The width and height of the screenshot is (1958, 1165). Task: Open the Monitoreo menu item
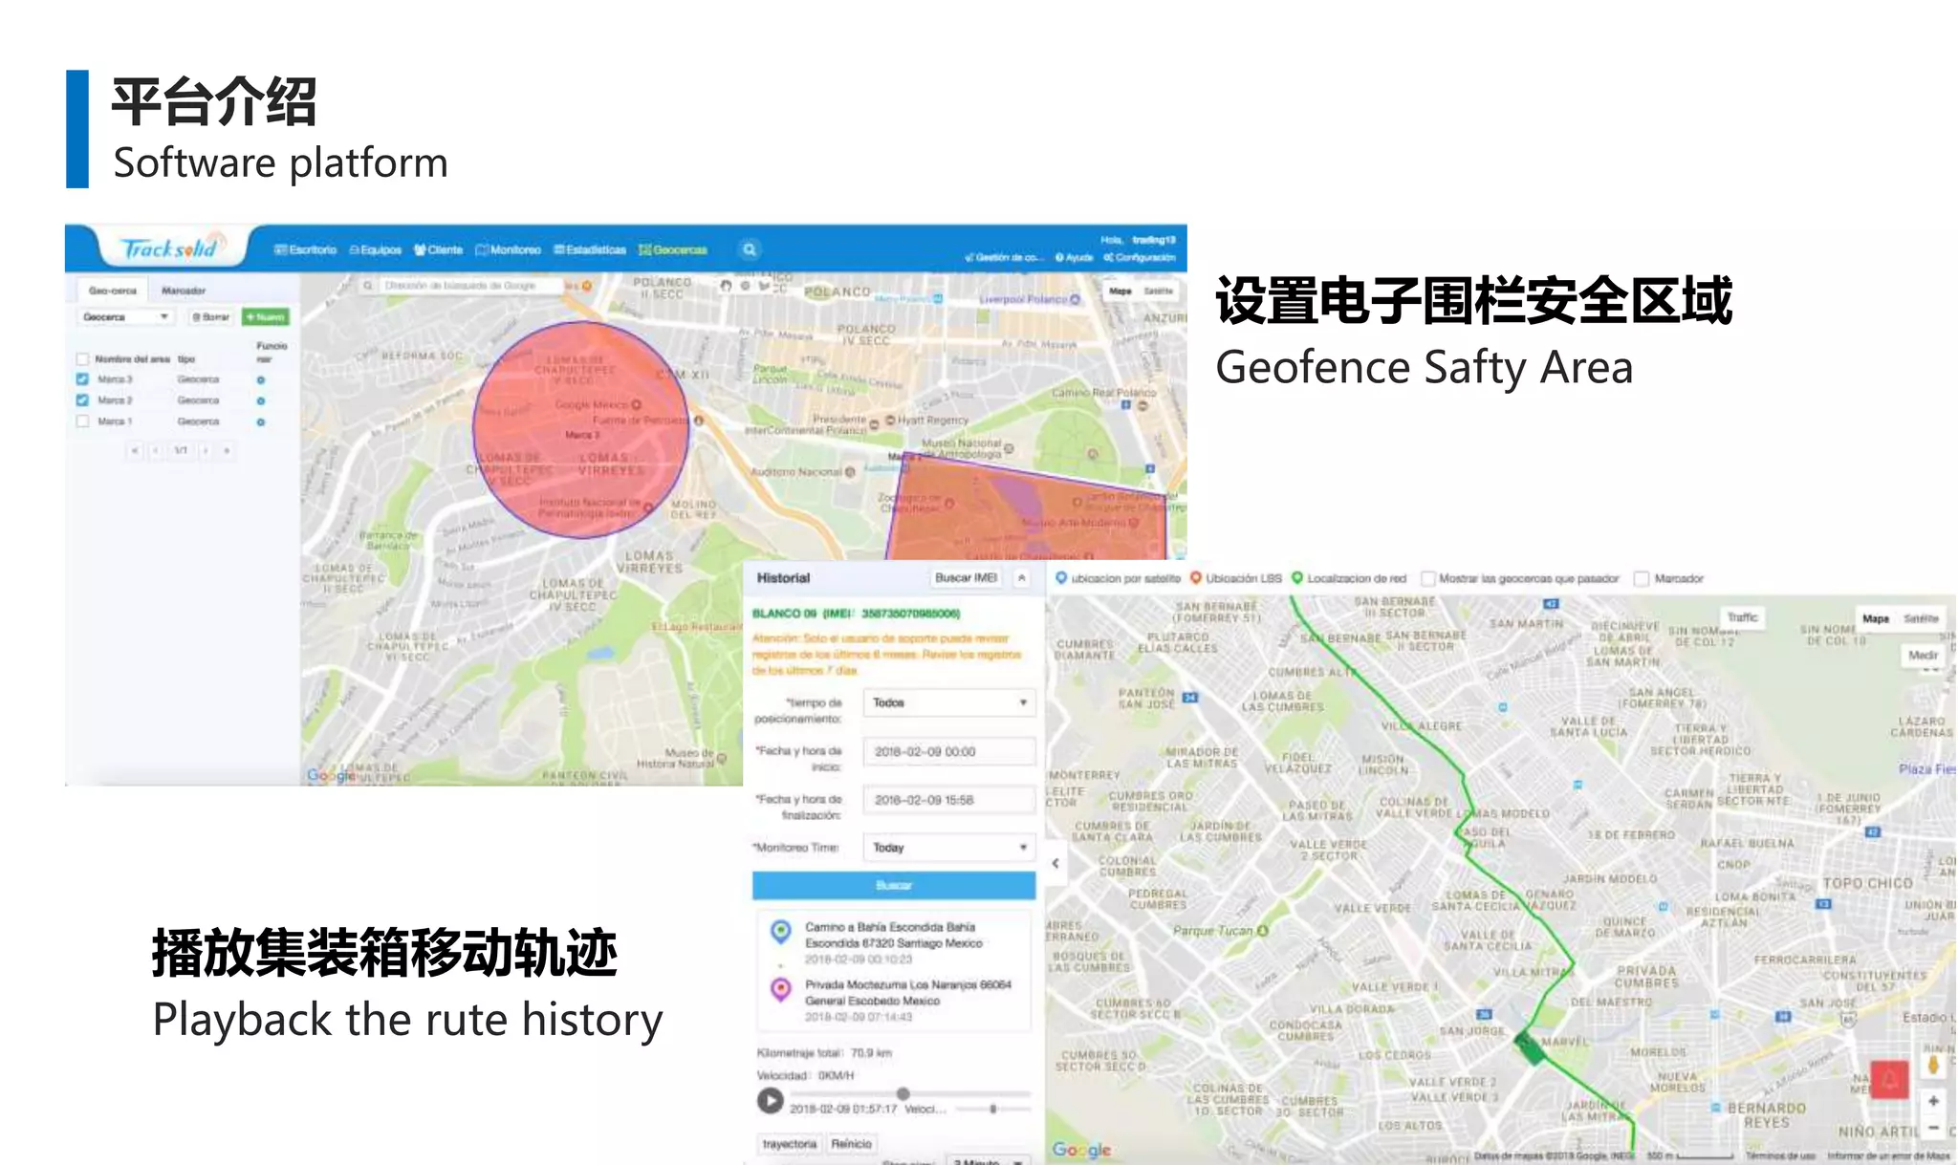(x=509, y=249)
